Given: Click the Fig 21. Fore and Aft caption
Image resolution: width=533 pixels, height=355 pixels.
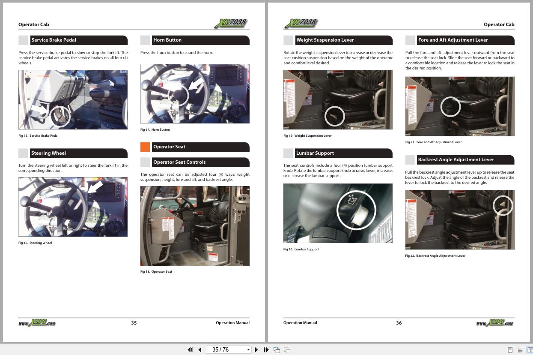Looking at the screenshot, I should click(433, 142).
